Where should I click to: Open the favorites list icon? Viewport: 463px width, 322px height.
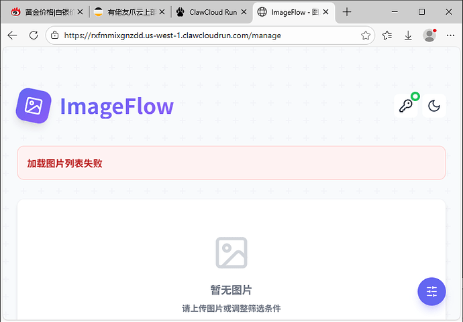point(387,35)
